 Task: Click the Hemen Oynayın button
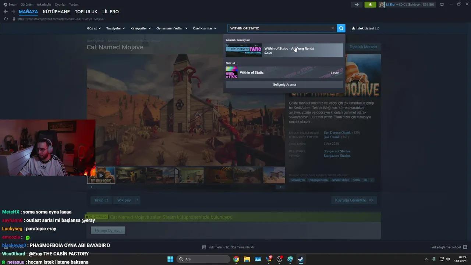pos(108,230)
